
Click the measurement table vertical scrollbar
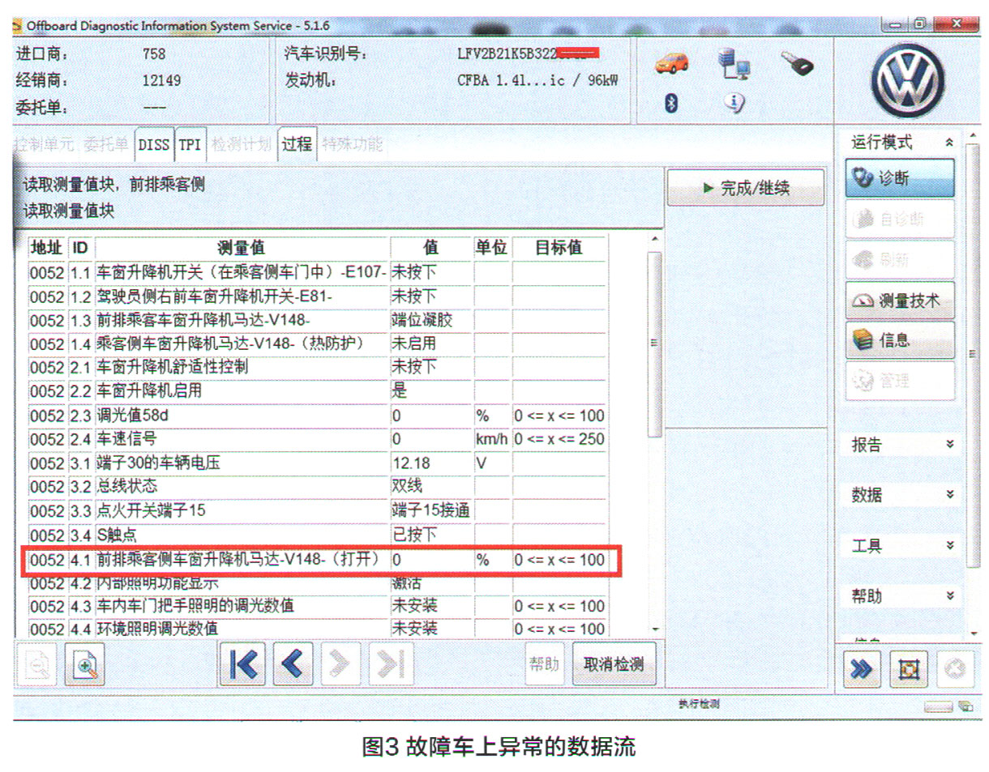point(655,344)
